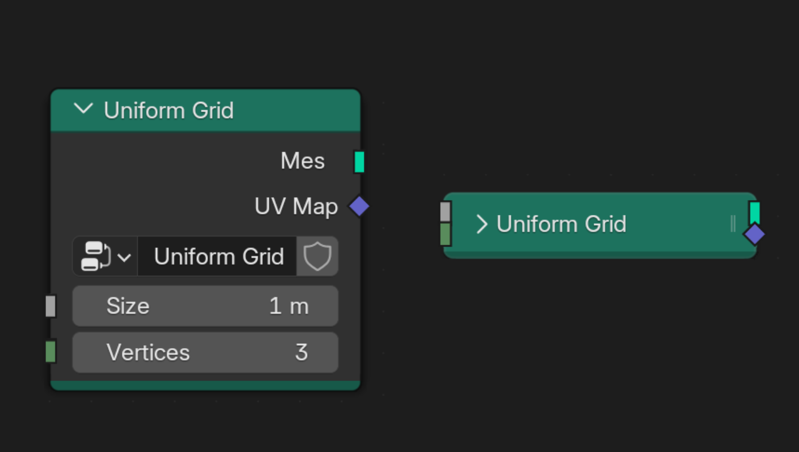Click the collapsed node's teal mesh output socket
Viewport: 799px width, 452px height.
755,213
